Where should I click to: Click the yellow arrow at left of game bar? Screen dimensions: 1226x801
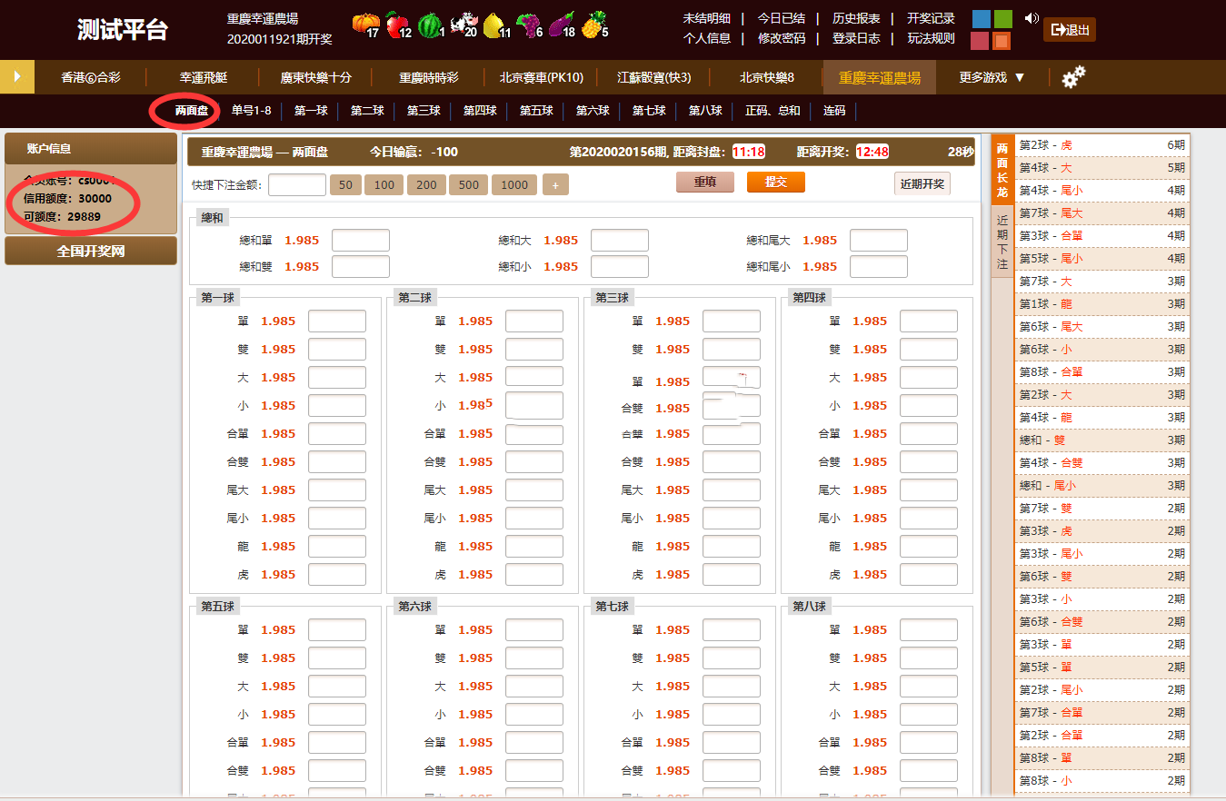(x=17, y=77)
